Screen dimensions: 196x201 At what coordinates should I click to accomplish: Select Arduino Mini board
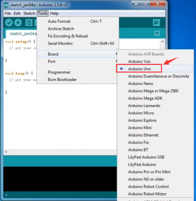tap(155, 127)
